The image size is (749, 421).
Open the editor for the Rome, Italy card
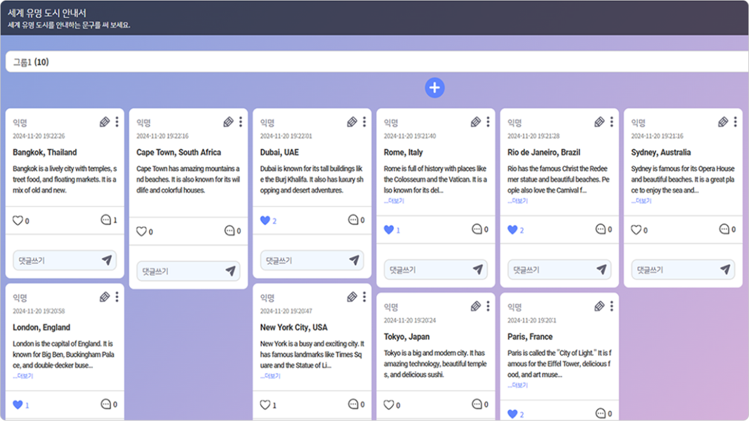click(476, 122)
